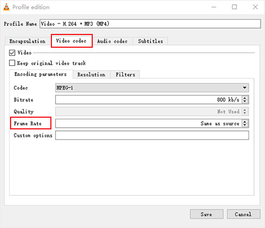Maximize the Profile edition window

[234, 7]
